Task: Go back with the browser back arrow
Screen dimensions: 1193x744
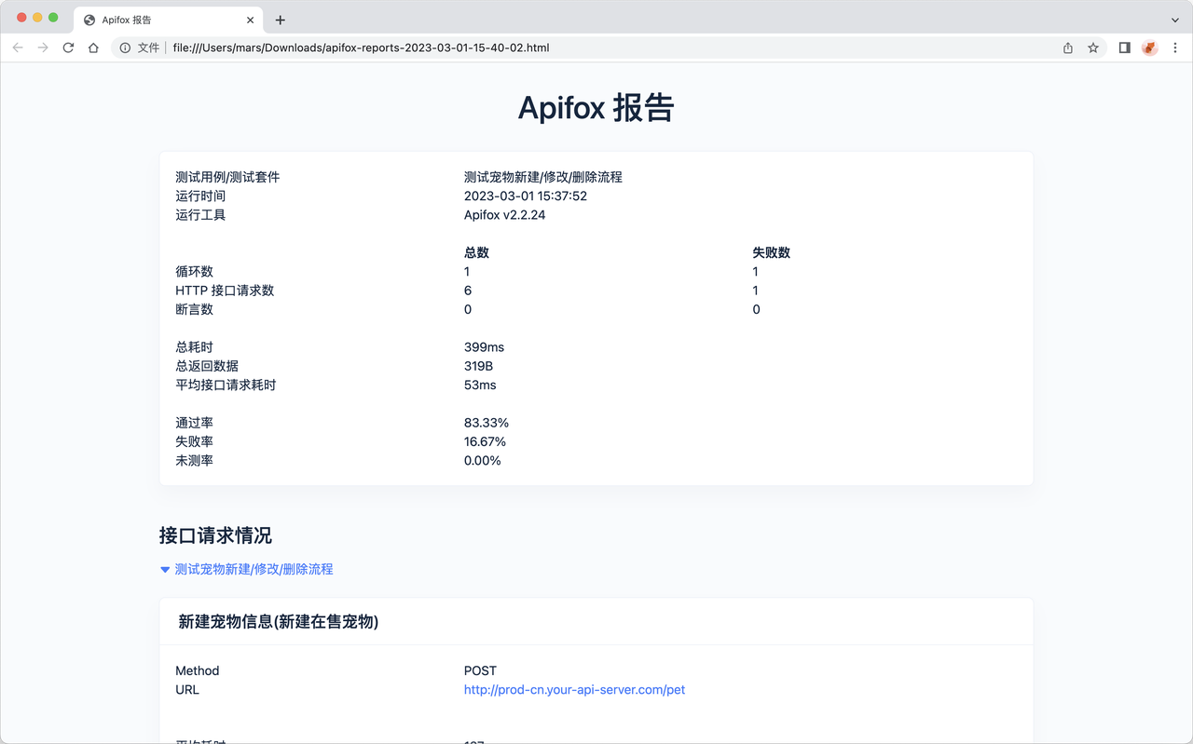Action: pyautogui.click(x=18, y=47)
